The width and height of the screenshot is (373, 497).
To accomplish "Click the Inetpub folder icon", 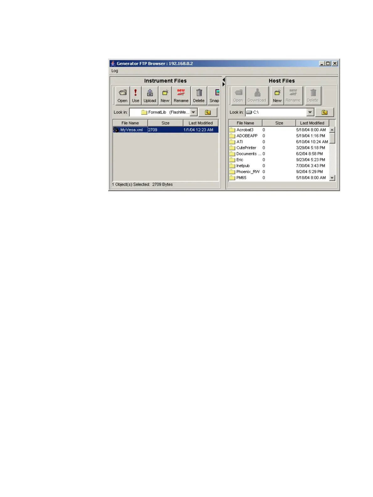I will 232,166.
